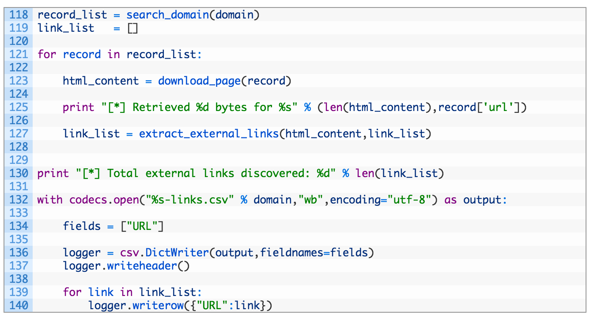Image resolution: width=590 pixels, height=318 pixels.
Task: Click line number 132 in gutter
Action: click(19, 200)
